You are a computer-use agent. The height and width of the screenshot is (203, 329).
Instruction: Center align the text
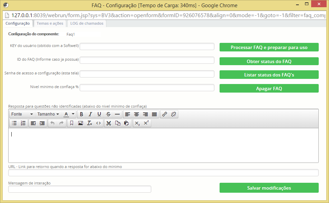point(137,114)
